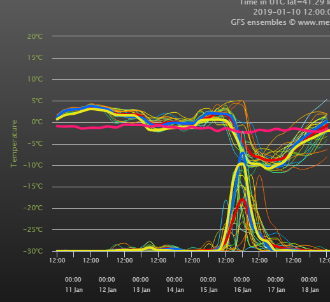This screenshot has height=302, width=330.
Task: Click the 5°C y-axis label
Action: [38, 101]
